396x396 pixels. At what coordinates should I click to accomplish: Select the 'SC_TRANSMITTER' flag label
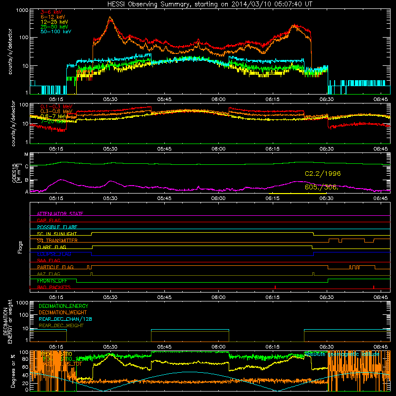click(x=57, y=241)
